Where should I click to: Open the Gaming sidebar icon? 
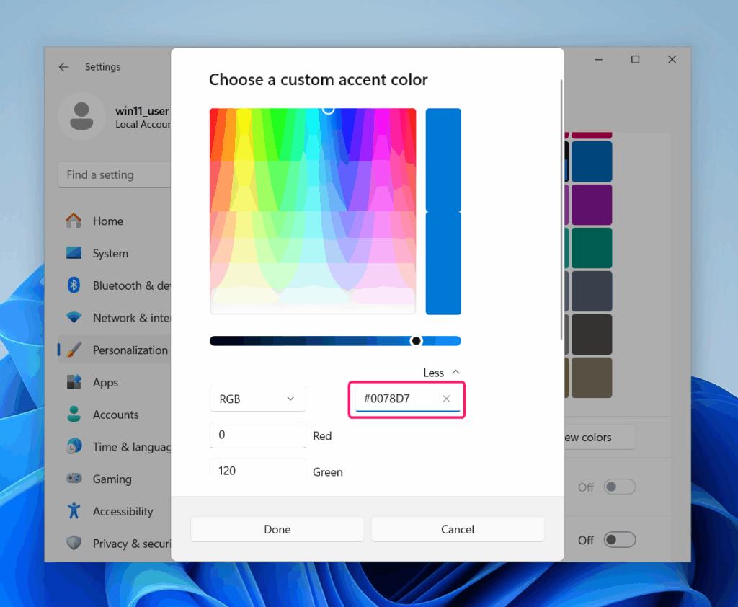click(x=74, y=479)
